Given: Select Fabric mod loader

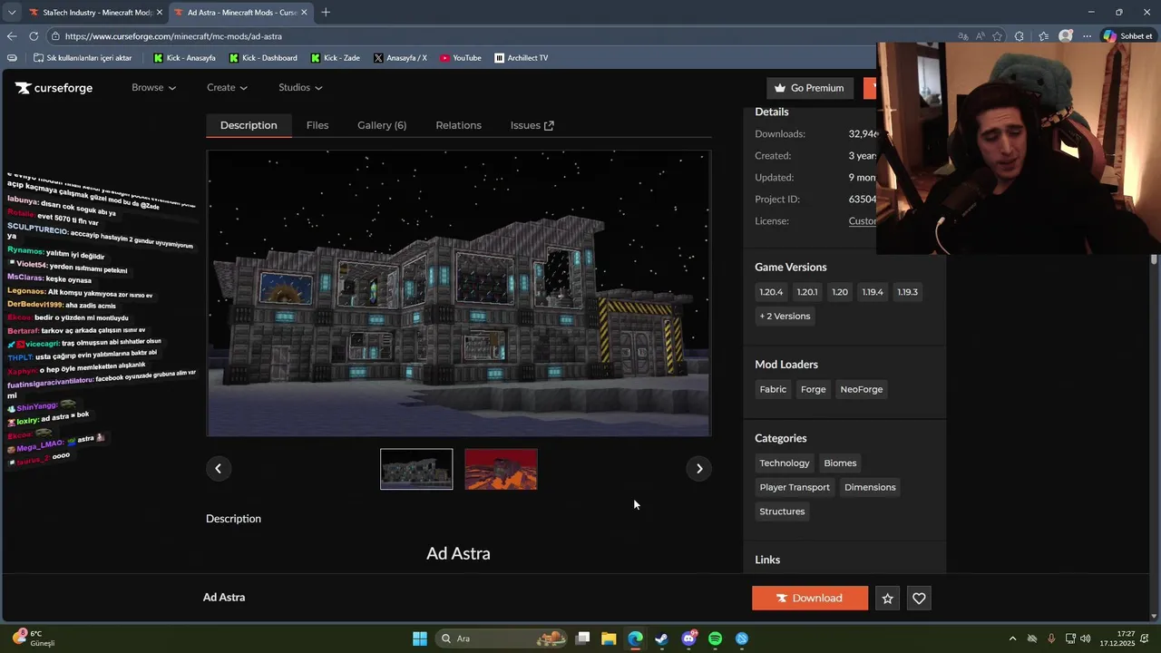Looking at the screenshot, I should click(773, 389).
